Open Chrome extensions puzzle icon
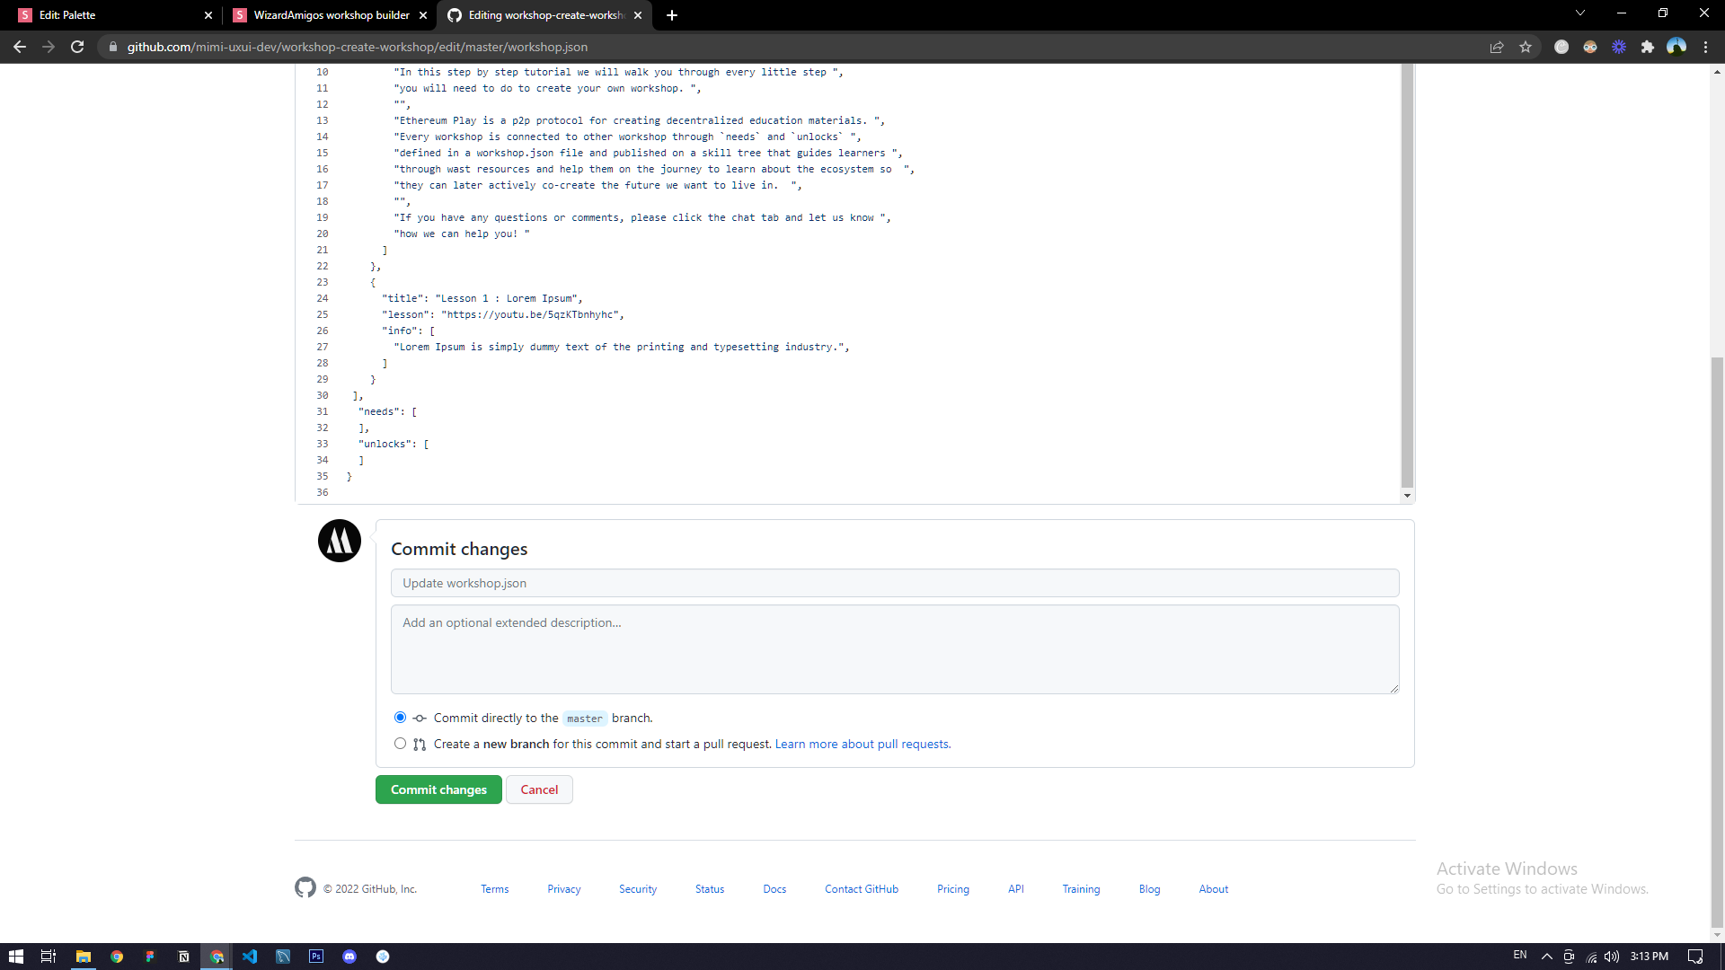This screenshot has width=1725, height=970. [x=1648, y=48]
